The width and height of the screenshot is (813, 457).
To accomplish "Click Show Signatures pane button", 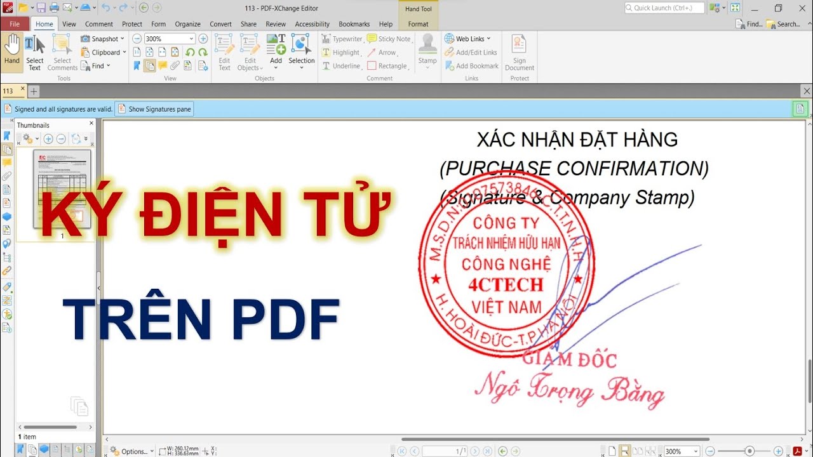I will coord(154,109).
